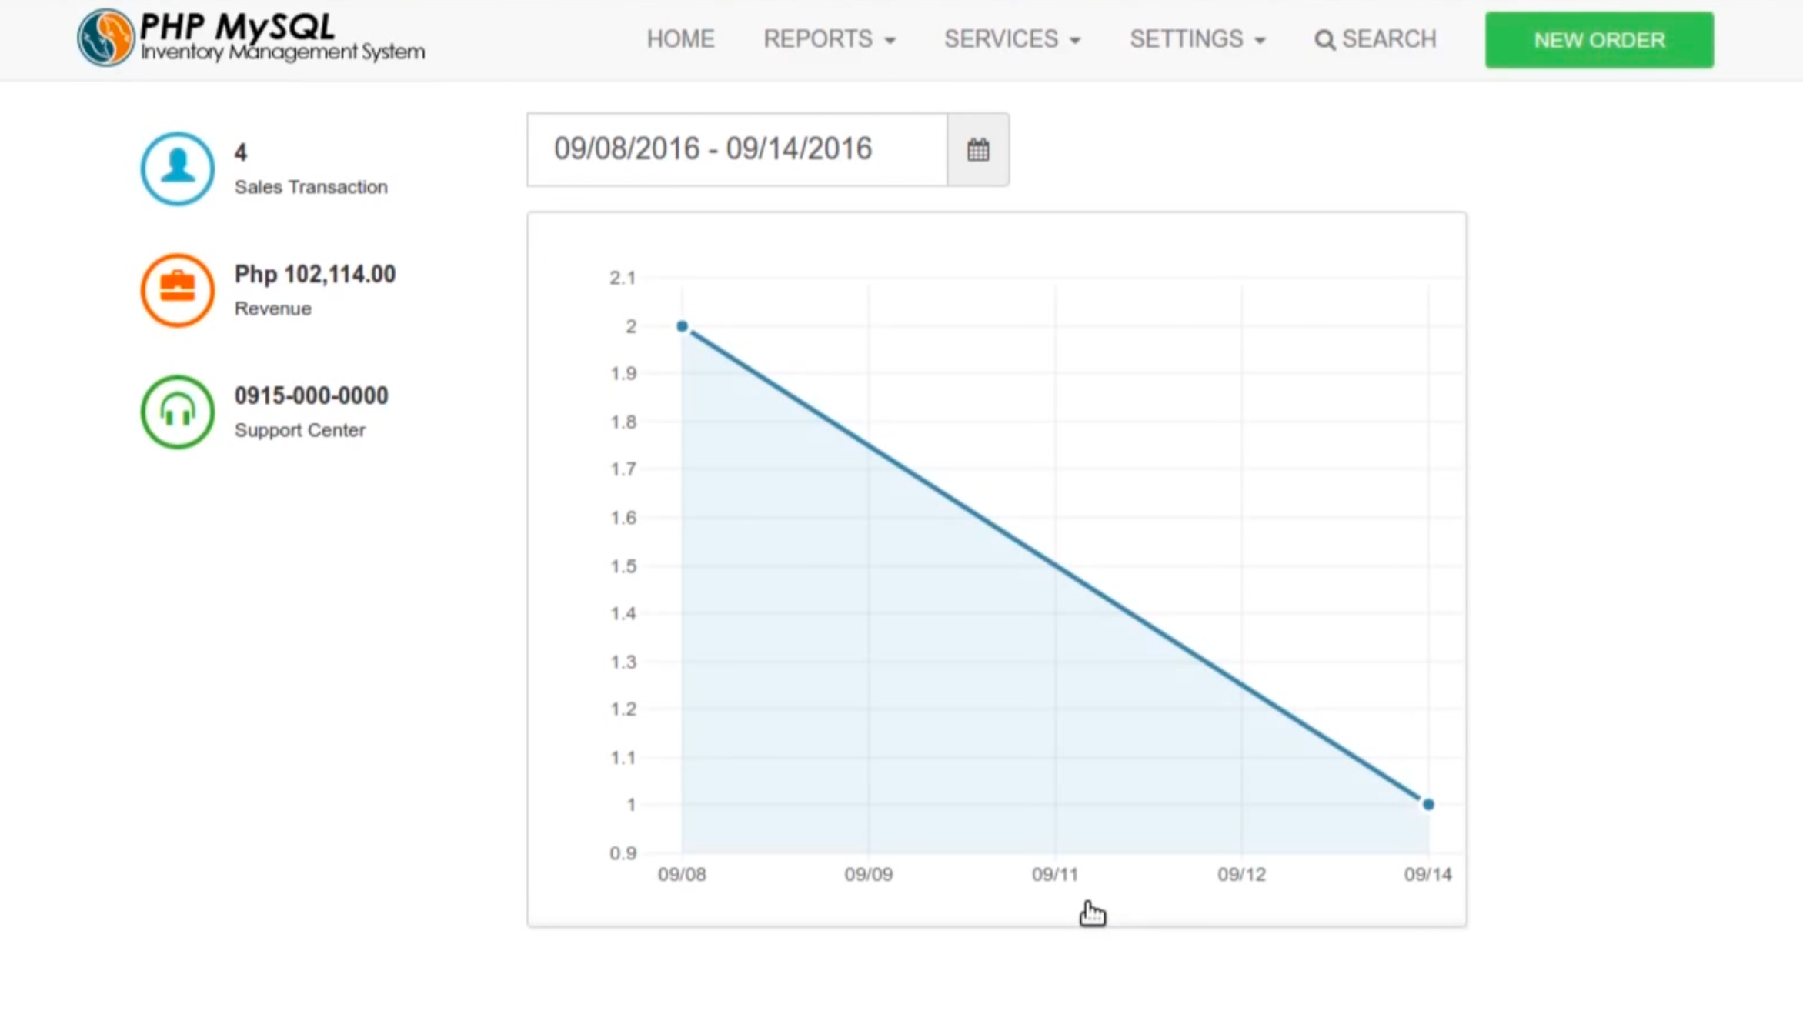Expand the SERVICES dropdown menu
This screenshot has width=1803, height=1031.
tap(1011, 39)
